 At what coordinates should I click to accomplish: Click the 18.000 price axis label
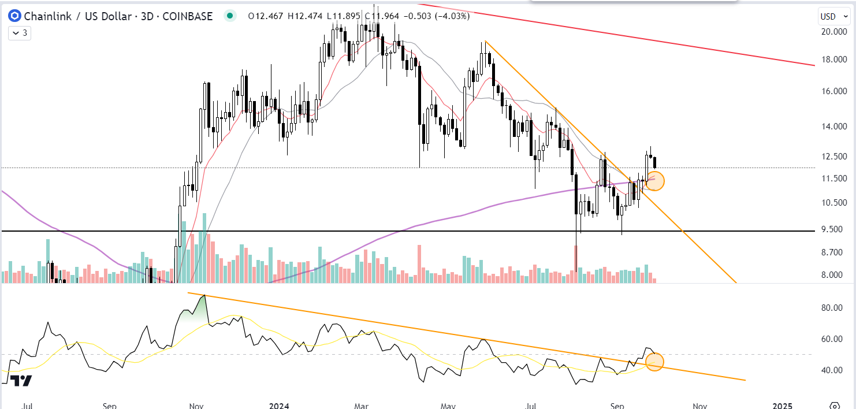click(833, 60)
